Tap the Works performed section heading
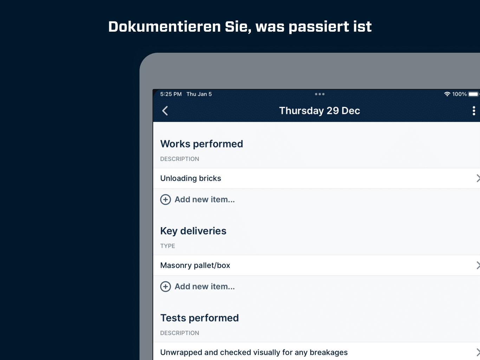 pos(202,144)
